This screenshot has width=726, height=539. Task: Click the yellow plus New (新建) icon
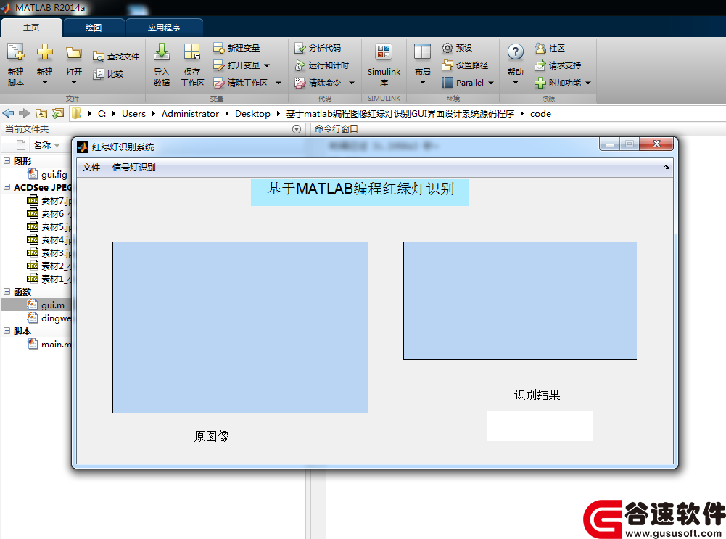[45, 52]
